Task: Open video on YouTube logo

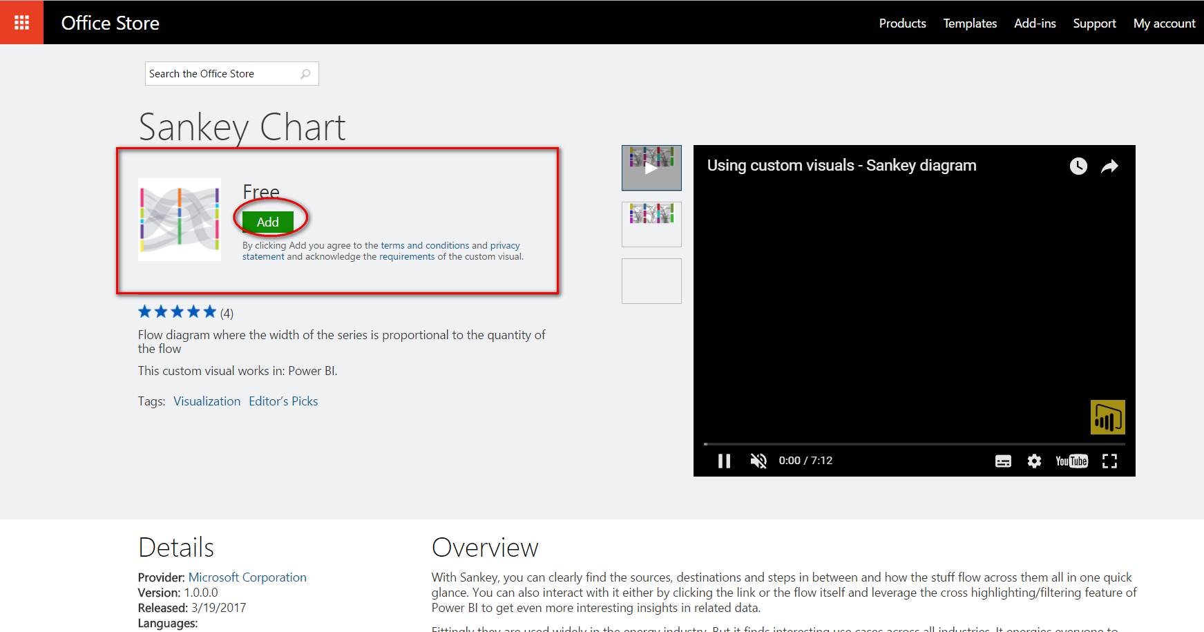Action: click(x=1071, y=461)
